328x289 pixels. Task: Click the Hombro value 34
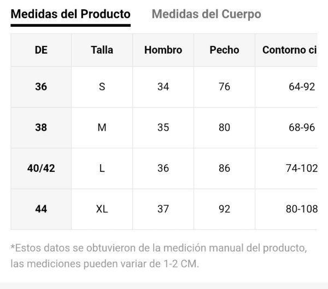(163, 86)
